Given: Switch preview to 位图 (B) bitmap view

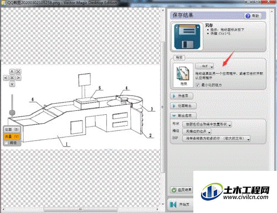Looking at the screenshot, I should tap(12, 129).
